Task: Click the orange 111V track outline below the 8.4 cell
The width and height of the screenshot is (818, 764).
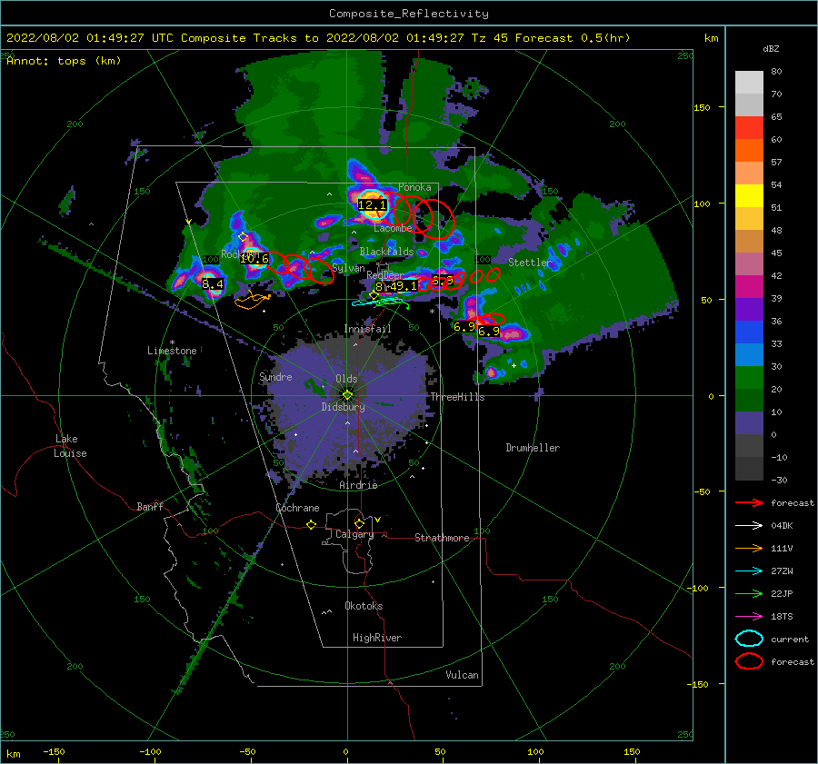Action: 252,301
